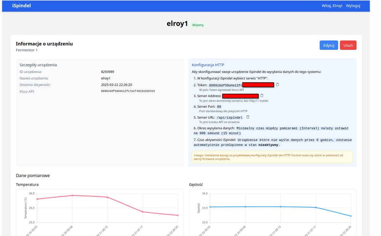Click the first temperature chart data point

pos(37,199)
